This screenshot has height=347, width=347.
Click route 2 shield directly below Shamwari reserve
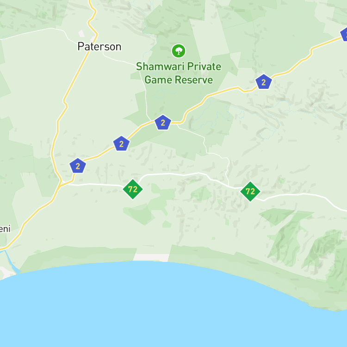pyautogui.click(x=163, y=123)
